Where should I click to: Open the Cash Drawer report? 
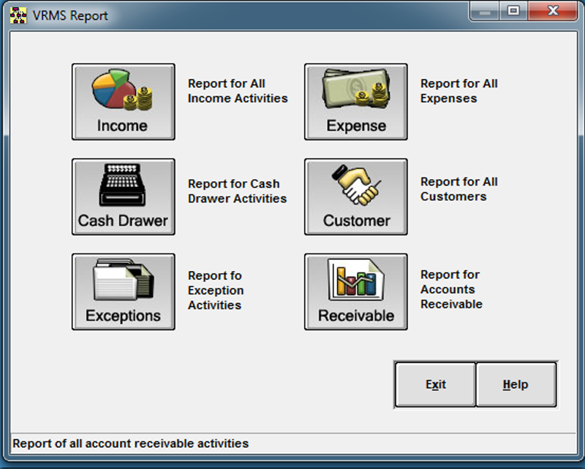[123, 197]
